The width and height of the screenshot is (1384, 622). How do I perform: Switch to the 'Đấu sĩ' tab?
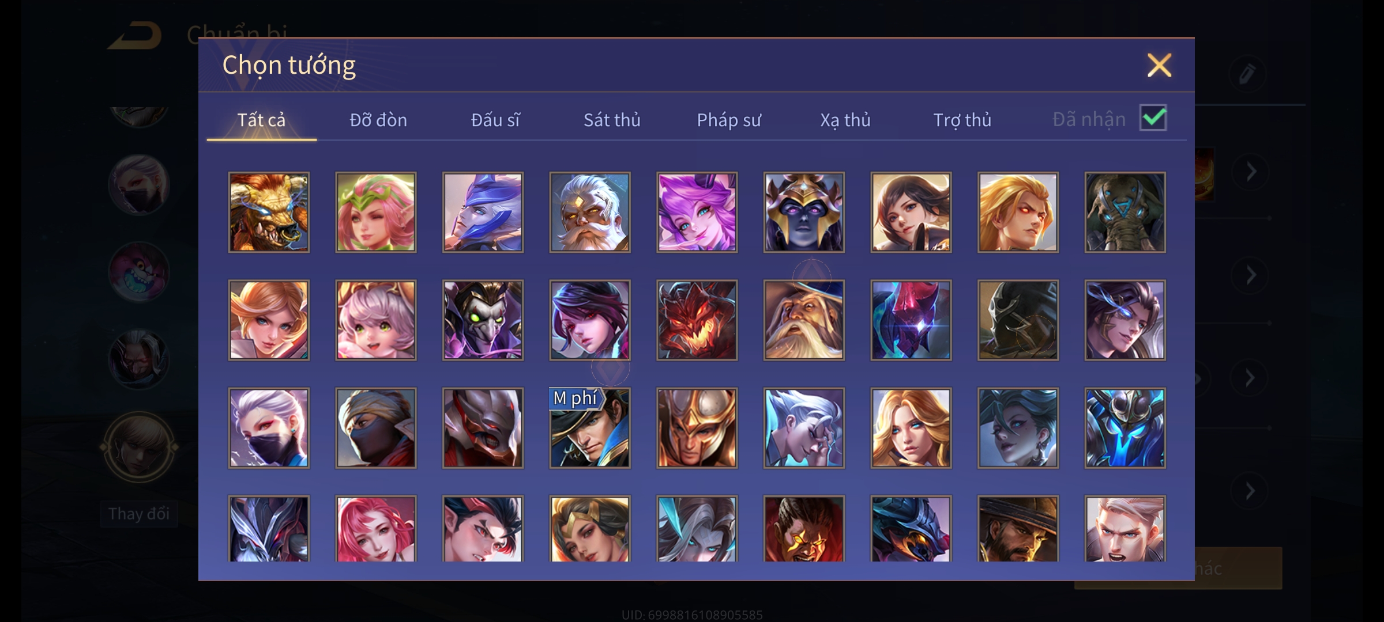click(495, 120)
